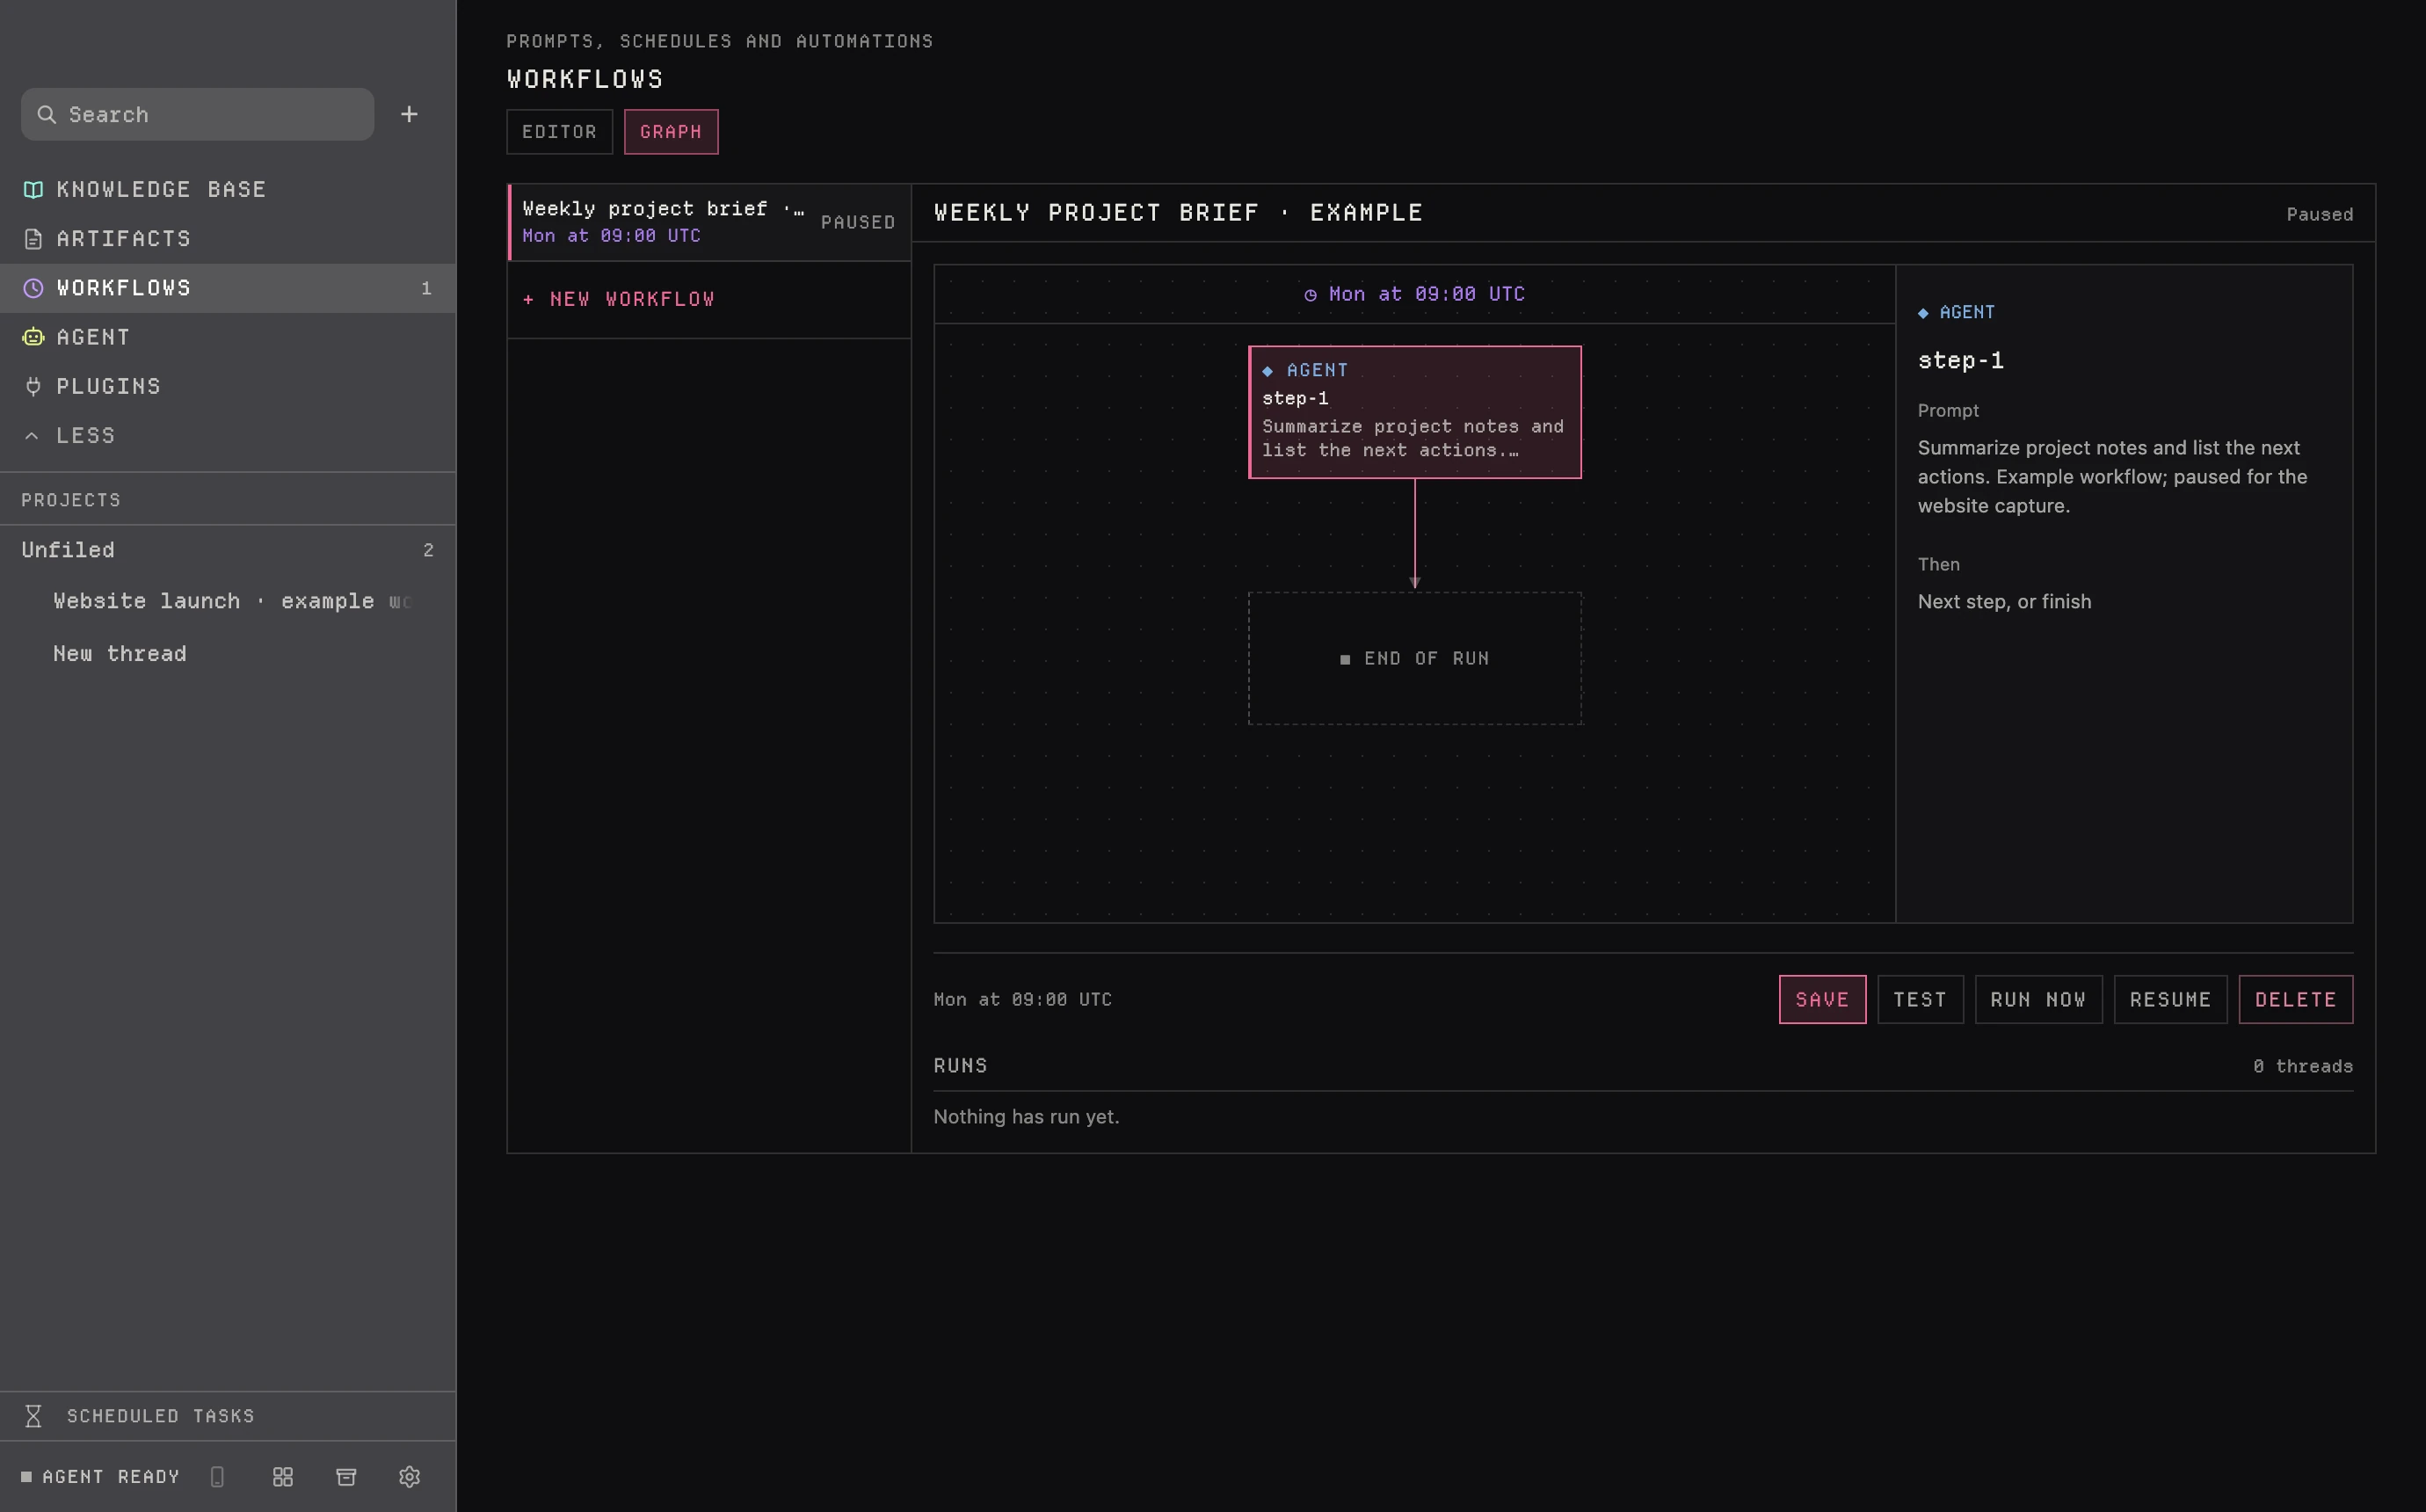Image resolution: width=2426 pixels, height=1512 pixels.
Task: Click the Agent Ready status text
Action: 111,1476
